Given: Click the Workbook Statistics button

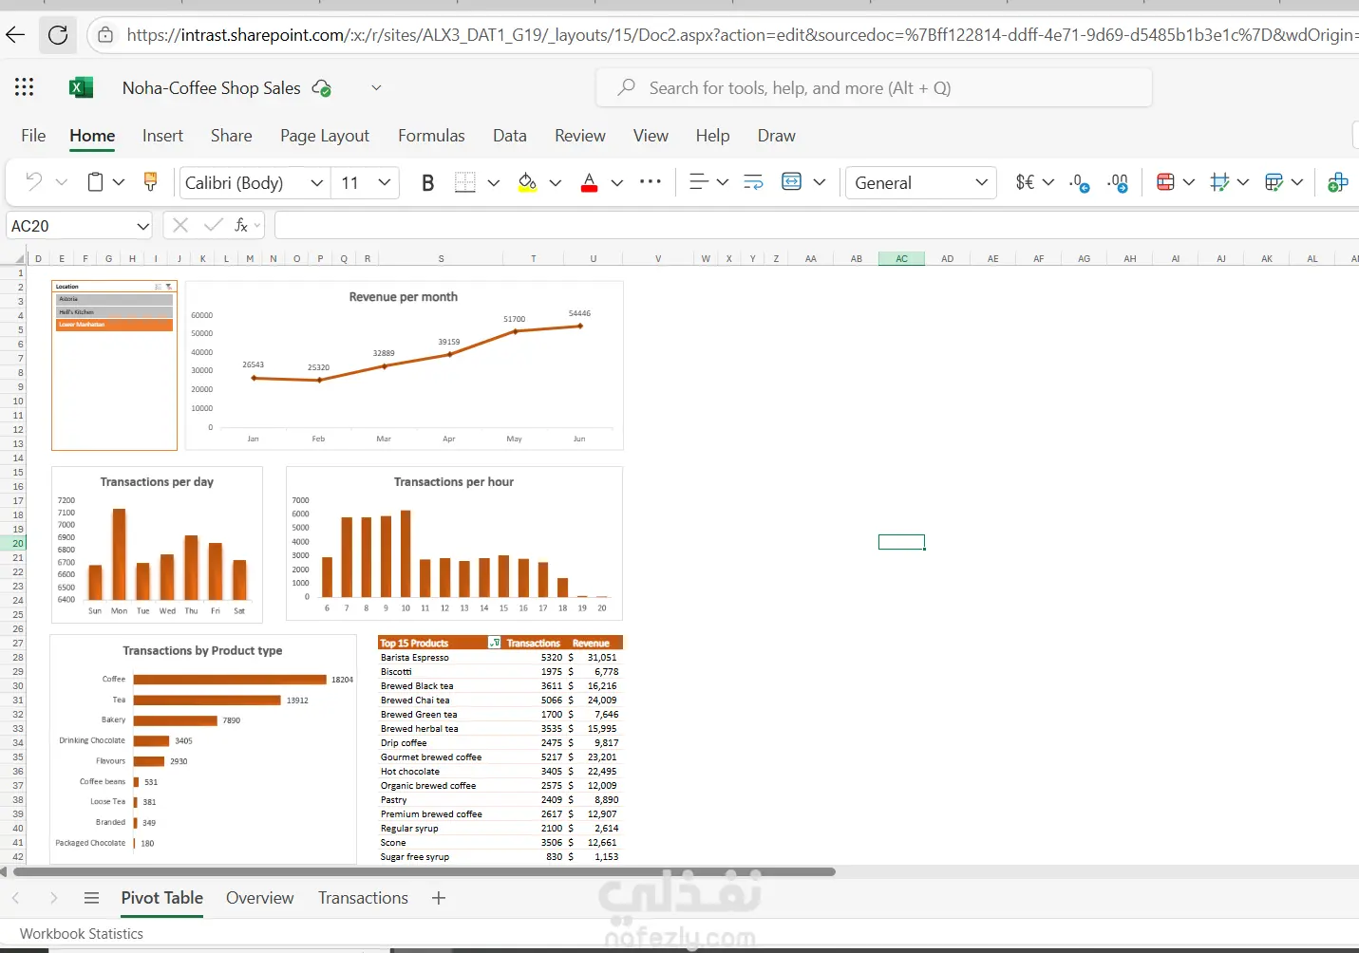Looking at the screenshot, I should point(82,934).
